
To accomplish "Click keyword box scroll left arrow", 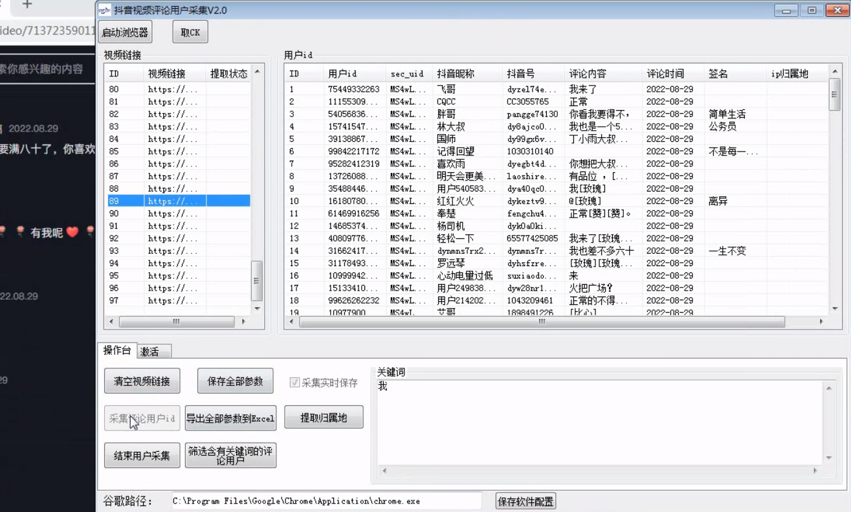I will coord(384,471).
